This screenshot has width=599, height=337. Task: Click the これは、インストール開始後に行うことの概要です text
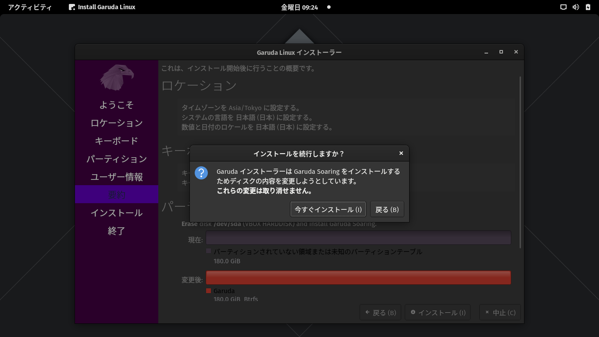click(x=238, y=68)
